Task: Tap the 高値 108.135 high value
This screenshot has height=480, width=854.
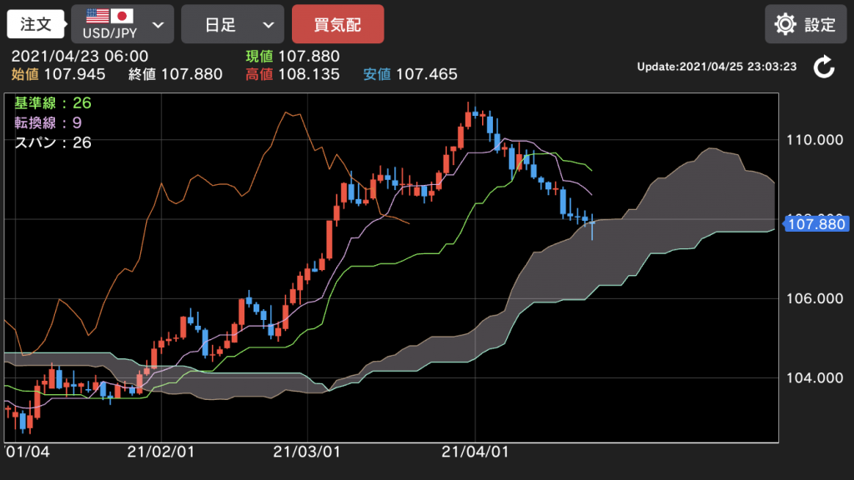Action: coord(292,74)
